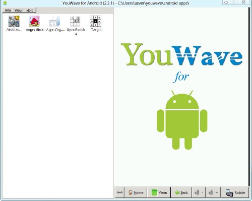This screenshot has height=201, width=252.
Task: Click the YouWave title bar app icon
Action: click(x=5, y=3)
